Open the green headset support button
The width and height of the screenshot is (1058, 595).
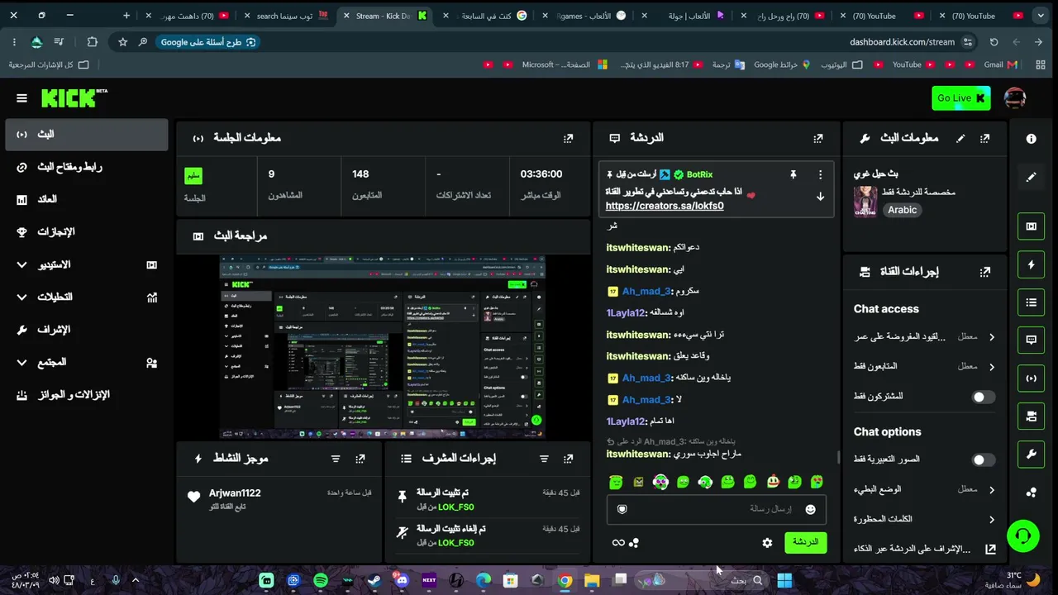point(1022,536)
